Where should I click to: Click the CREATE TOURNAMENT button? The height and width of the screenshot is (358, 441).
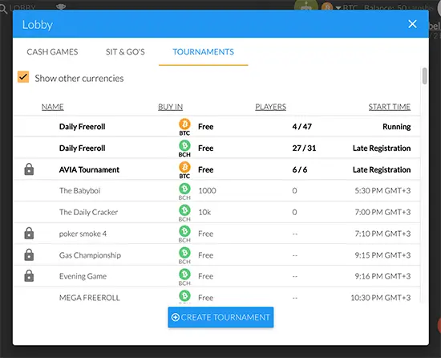point(220,317)
